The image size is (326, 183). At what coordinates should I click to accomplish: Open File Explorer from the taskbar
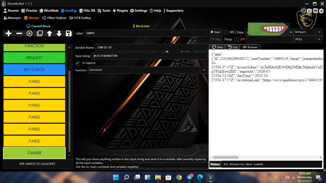coord(158,177)
